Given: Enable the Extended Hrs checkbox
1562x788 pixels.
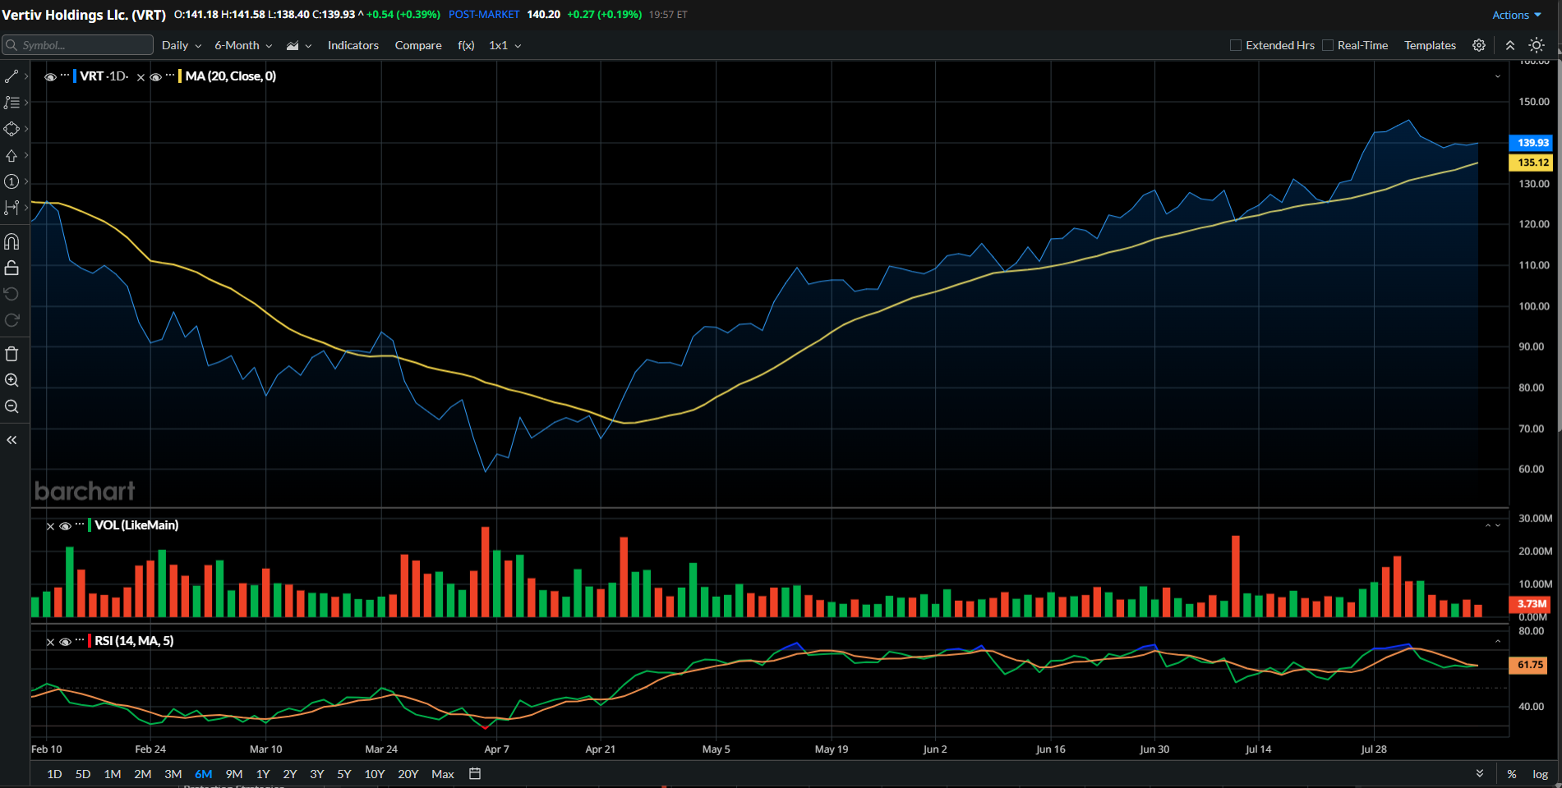Looking at the screenshot, I should click(x=1235, y=45).
